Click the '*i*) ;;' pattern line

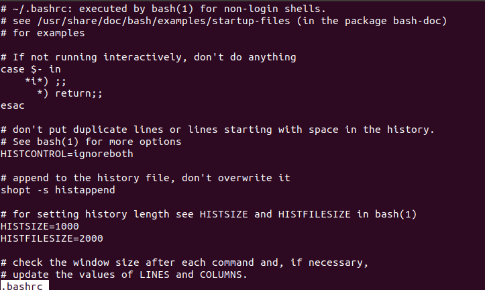[x=46, y=81]
